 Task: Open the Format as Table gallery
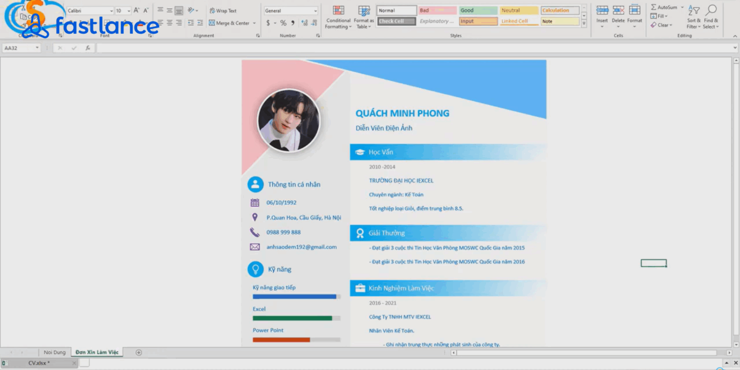coord(364,12)
